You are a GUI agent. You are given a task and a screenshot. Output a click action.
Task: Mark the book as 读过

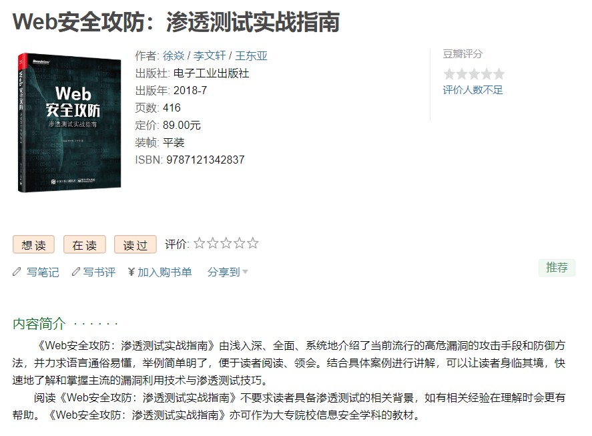point(135,245)
